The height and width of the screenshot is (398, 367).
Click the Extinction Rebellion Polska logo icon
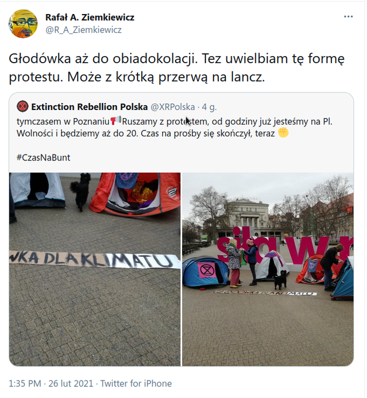23,107
